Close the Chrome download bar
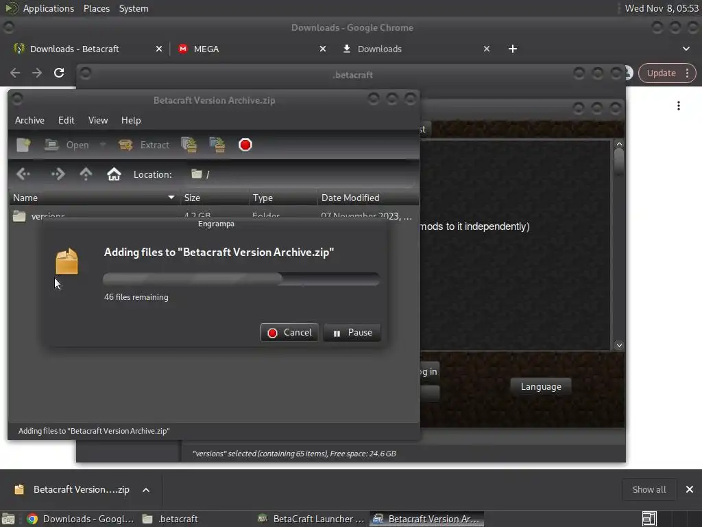The height and width of the screenshot is (527, 702). click(690, 489)
